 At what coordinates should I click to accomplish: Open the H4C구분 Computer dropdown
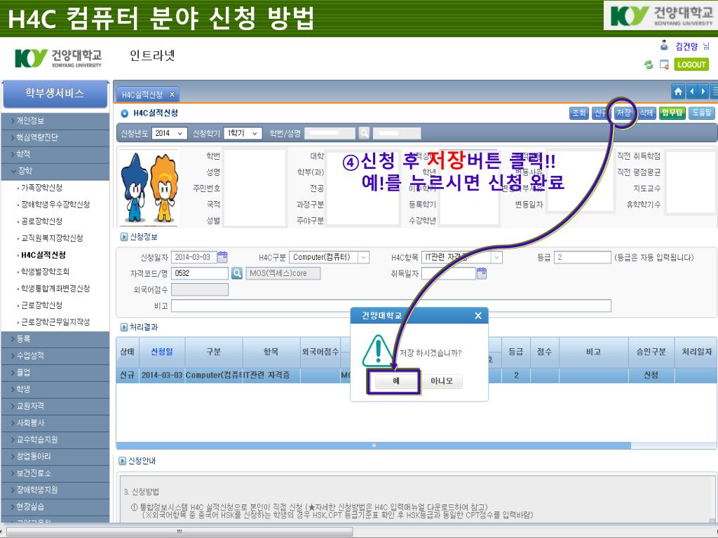[x=329, y=257]
